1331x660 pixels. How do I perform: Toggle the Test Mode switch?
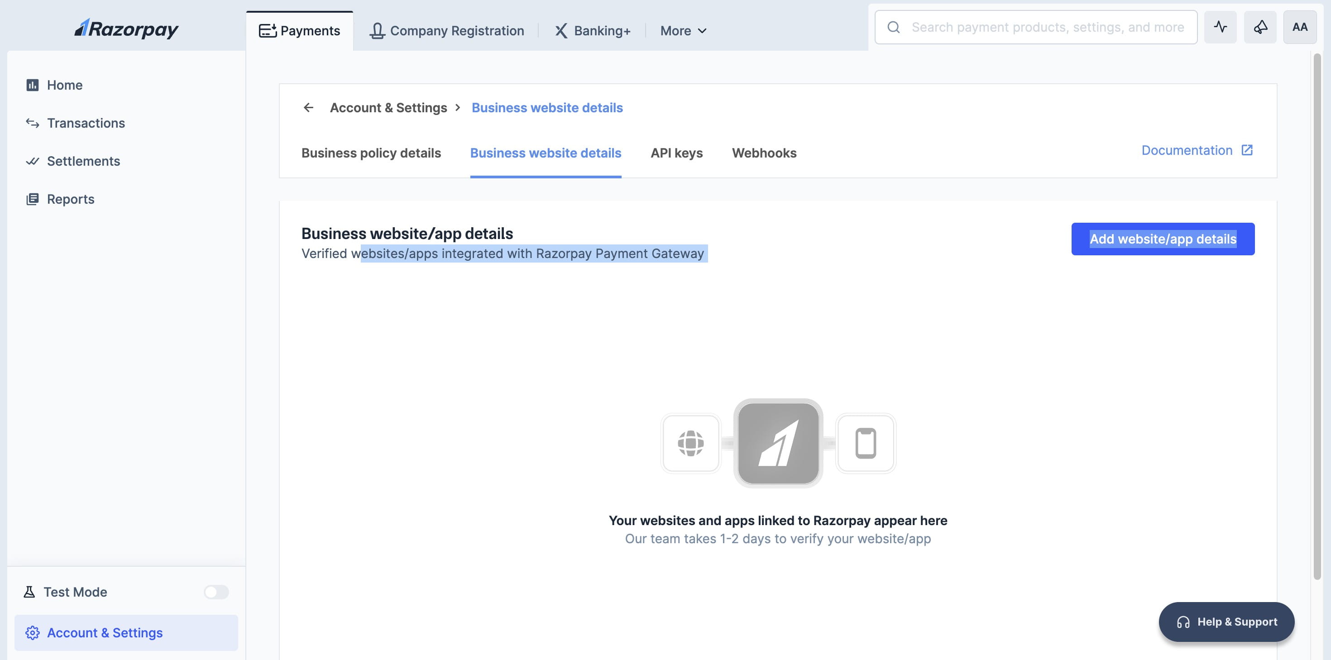[x=216, y=592]
